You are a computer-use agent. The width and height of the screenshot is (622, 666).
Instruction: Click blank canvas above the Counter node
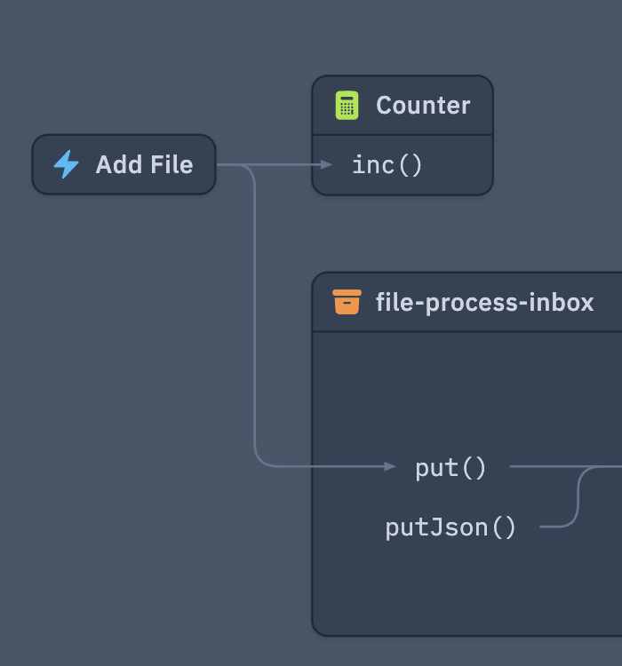pos(400,36)
